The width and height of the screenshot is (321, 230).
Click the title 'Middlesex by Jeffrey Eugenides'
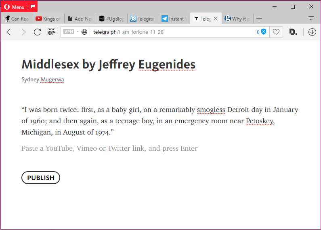click(x=109, y=64)
